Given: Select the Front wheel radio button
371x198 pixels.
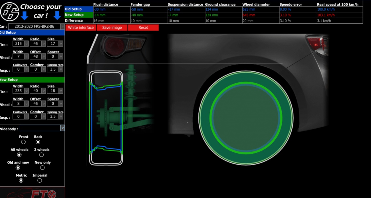Looking at the screenshot, I should click(x=23, y=142).
